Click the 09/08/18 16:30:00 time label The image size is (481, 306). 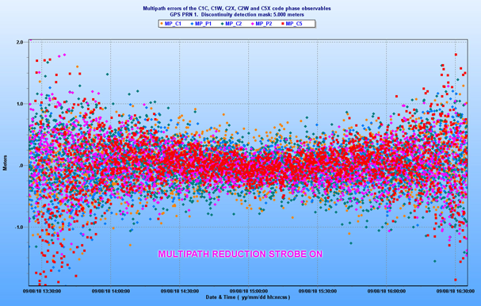point(456,291)
